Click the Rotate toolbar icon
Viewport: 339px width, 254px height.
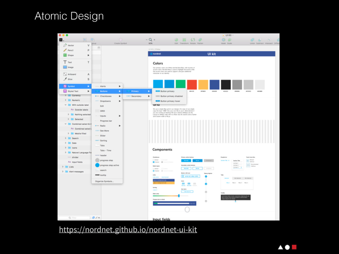tap(193, 40)
